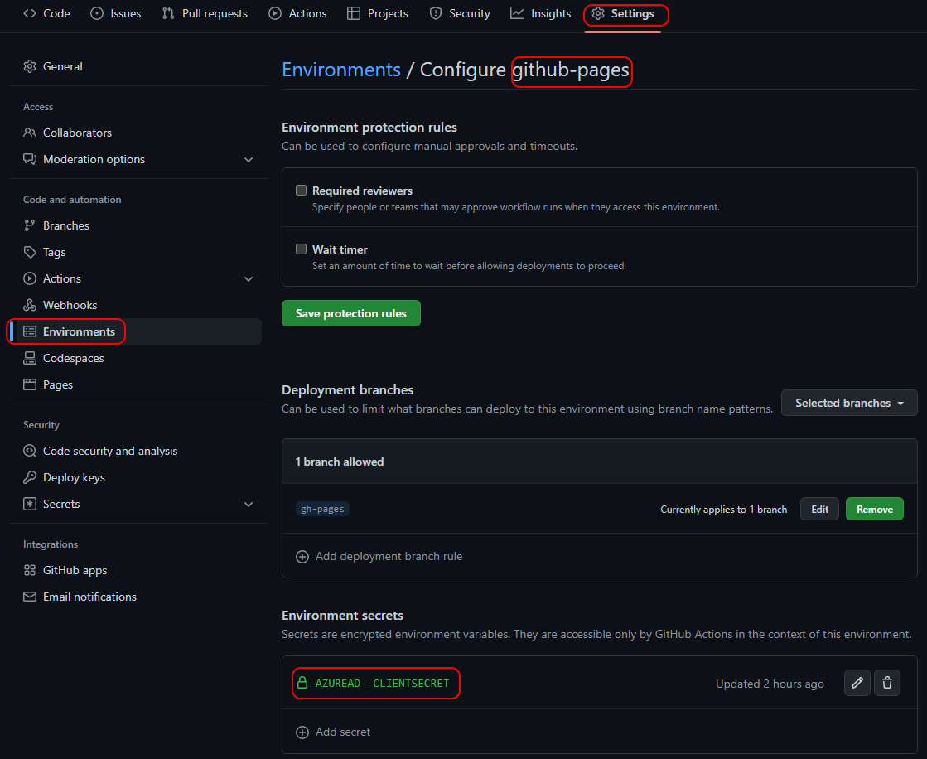Click the sidebar Actions play icon
The height and width of the screenshot is (759, 927).
point(30,278)
